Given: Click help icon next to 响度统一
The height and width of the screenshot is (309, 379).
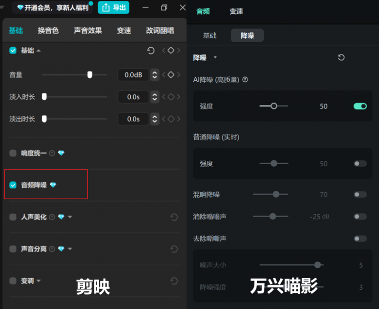Looking at the screenshot, I should pos(52,153).
